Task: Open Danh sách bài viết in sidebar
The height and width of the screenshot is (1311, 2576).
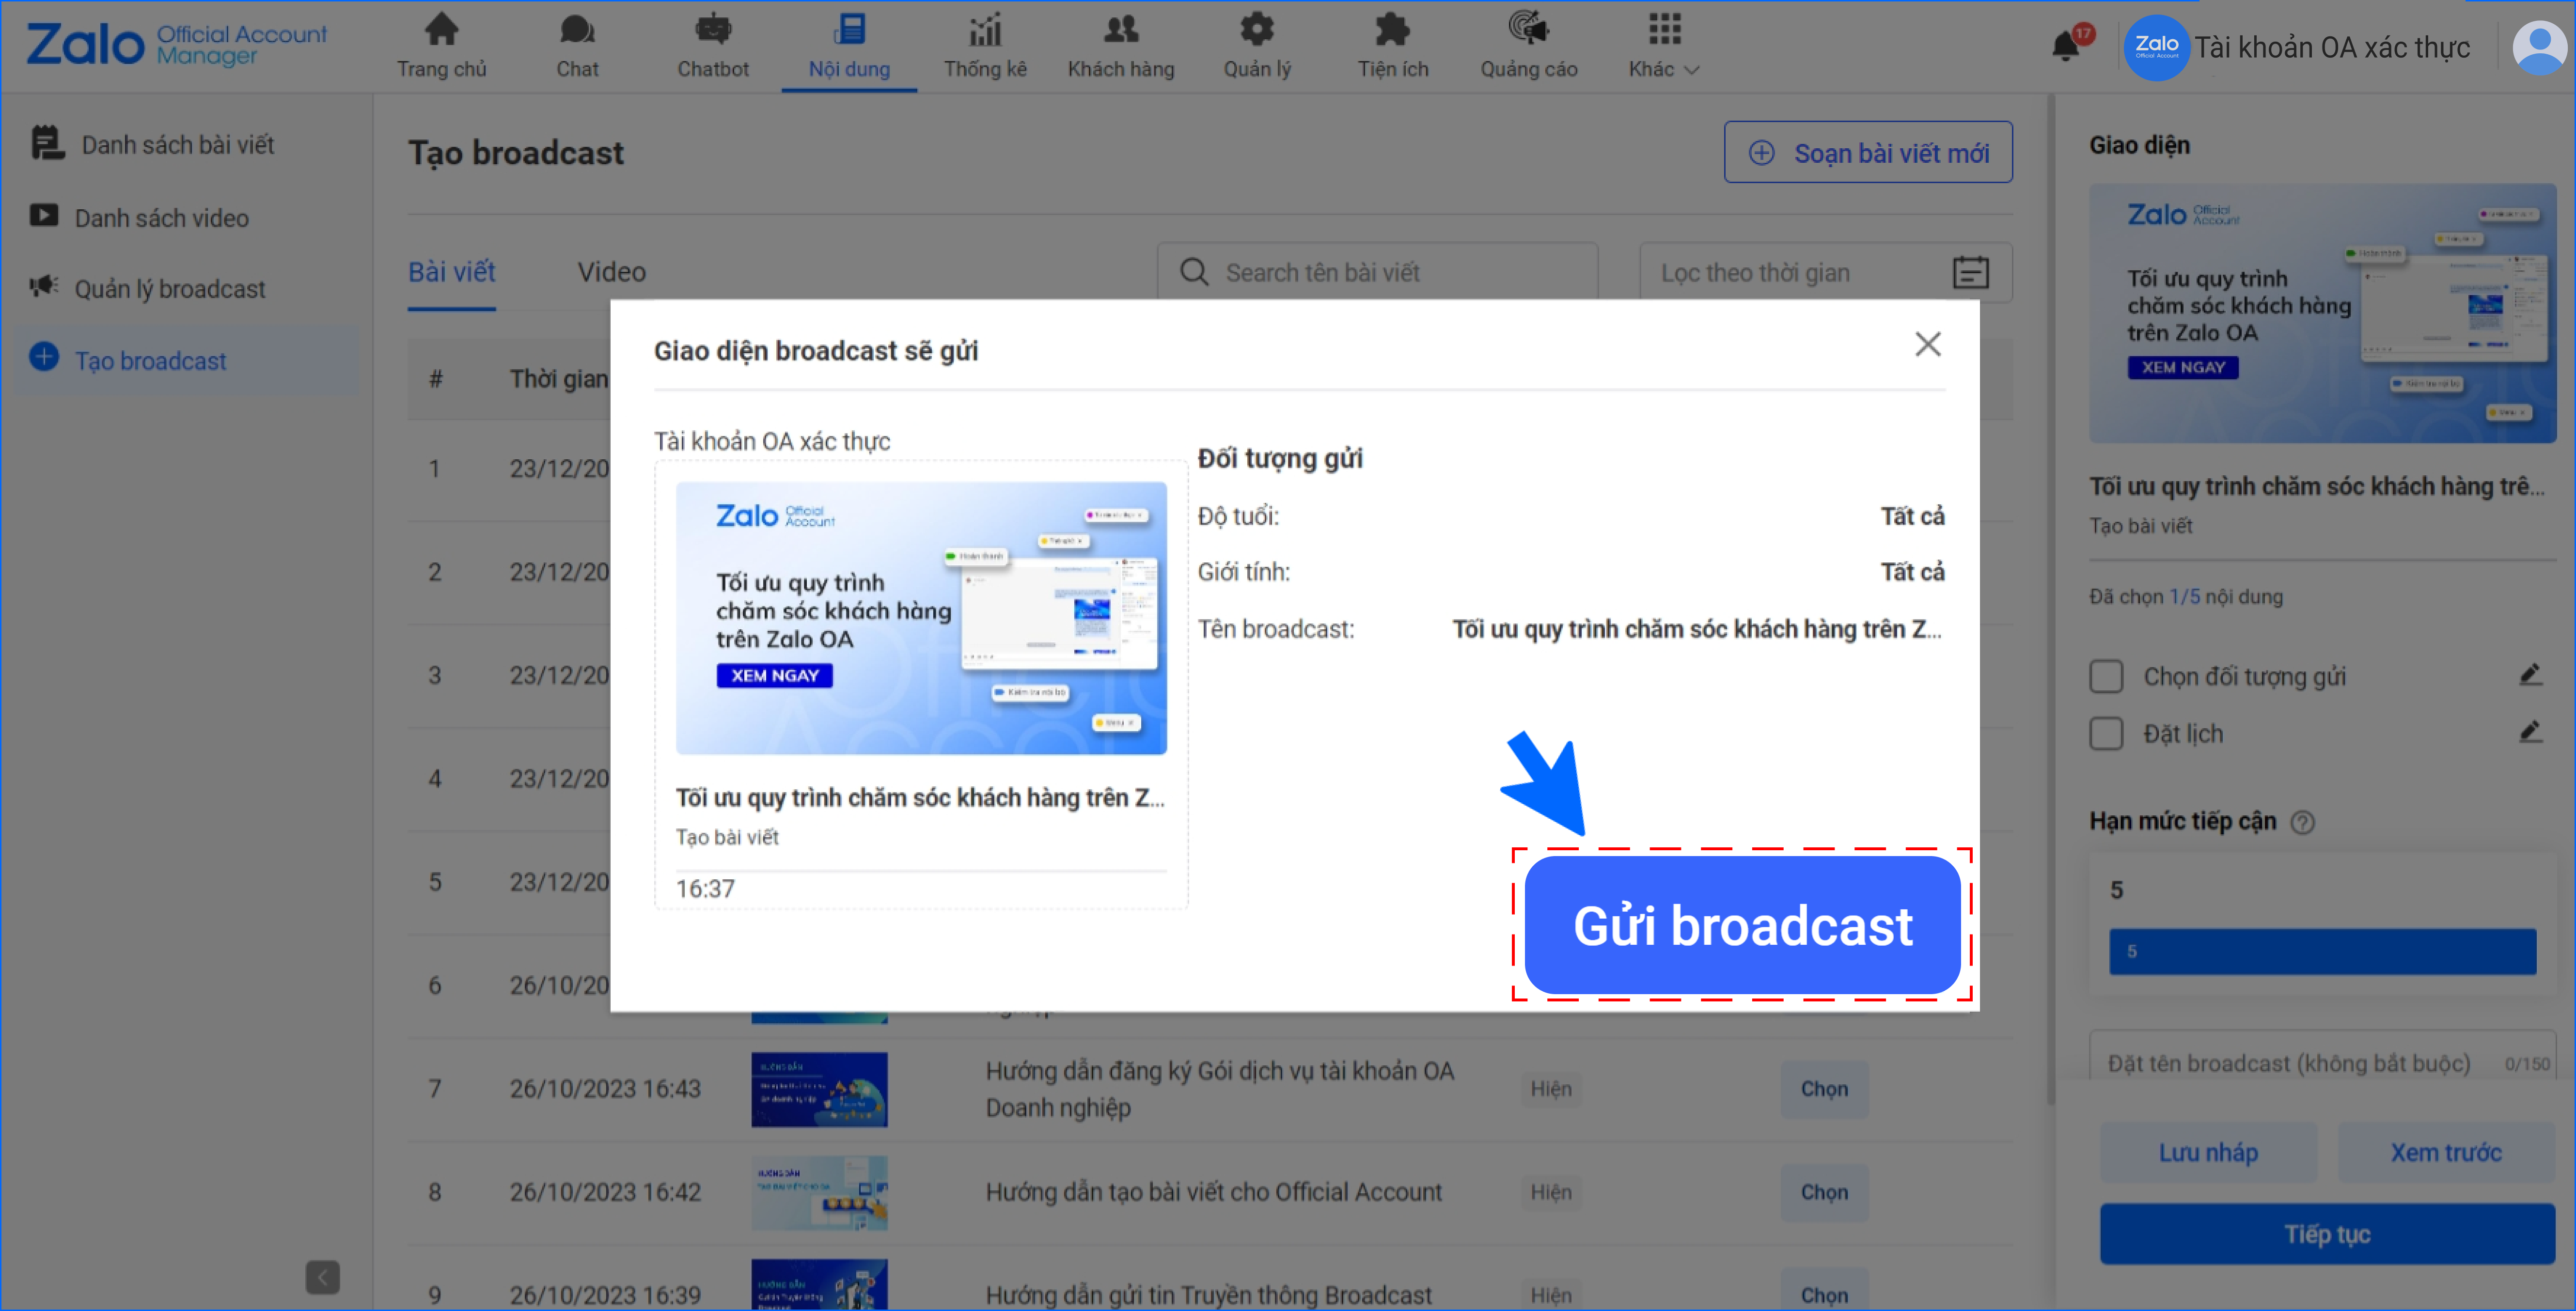Action: click(177, 145)
